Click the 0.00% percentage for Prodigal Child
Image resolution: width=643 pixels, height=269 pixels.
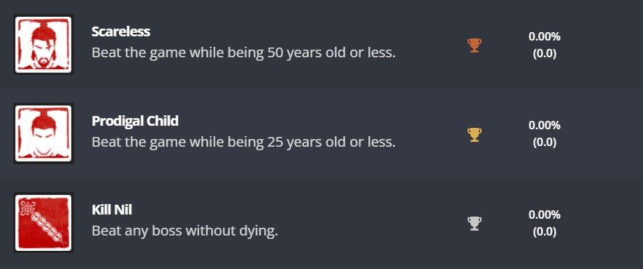click(544, 126)
